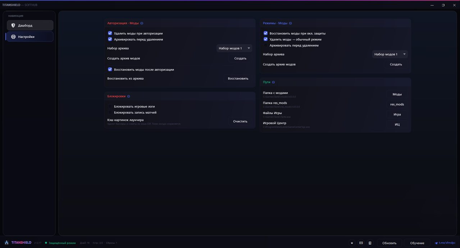
Task: Click the clipboard icon in the bottom bar
Action: click(x=370, y=243)
